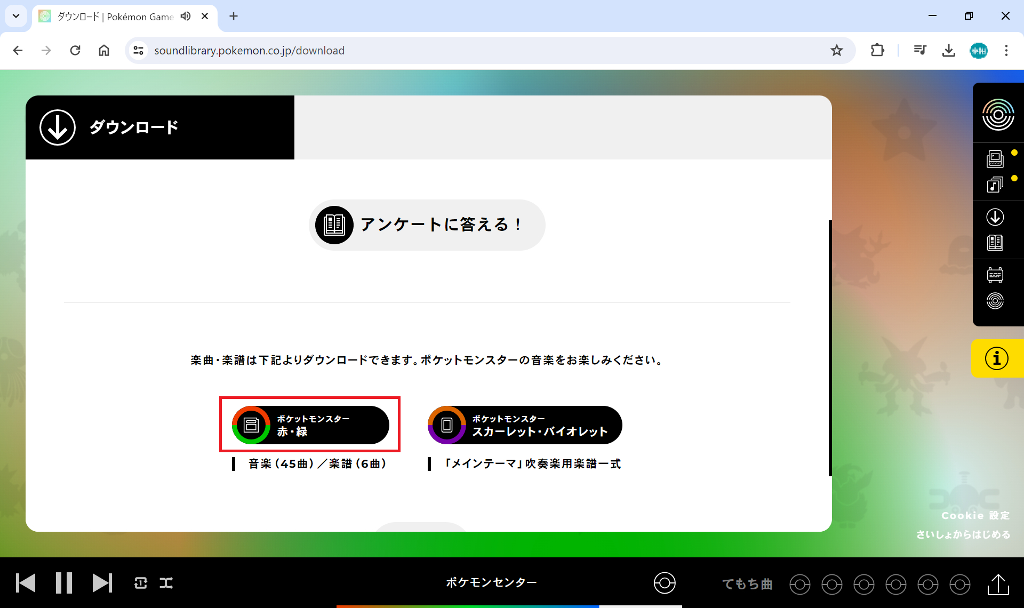
Task: Open Chrome profile avatar
Action: click(x=978, y=51)
